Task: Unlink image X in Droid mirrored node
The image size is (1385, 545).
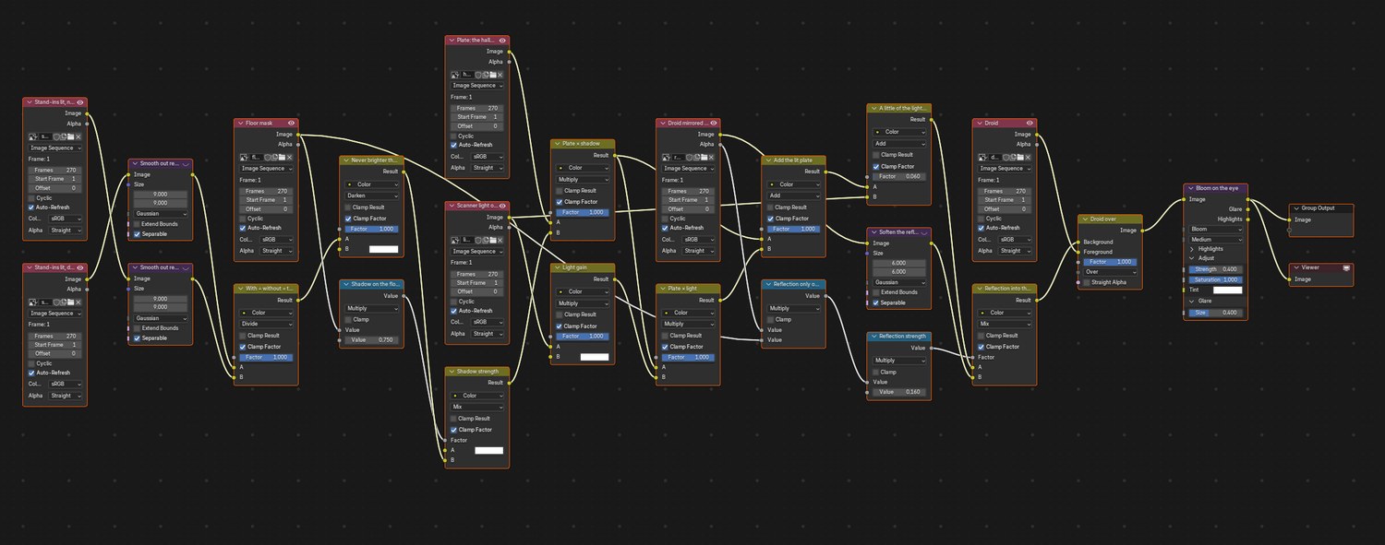Action: click(713, 157)
